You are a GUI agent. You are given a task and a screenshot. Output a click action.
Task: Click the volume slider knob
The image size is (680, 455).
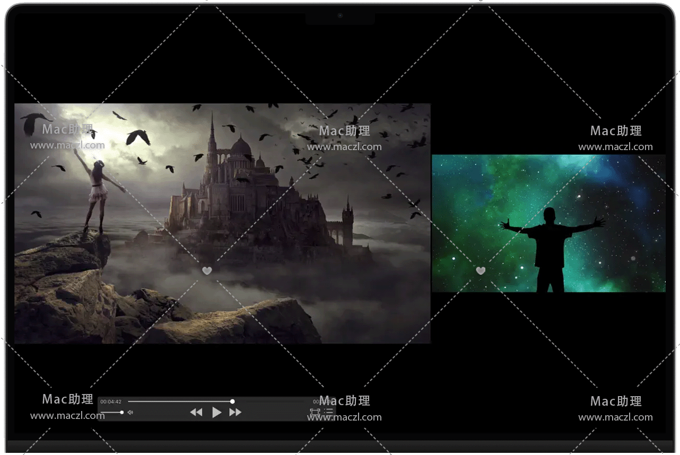(x=122, y=412)
